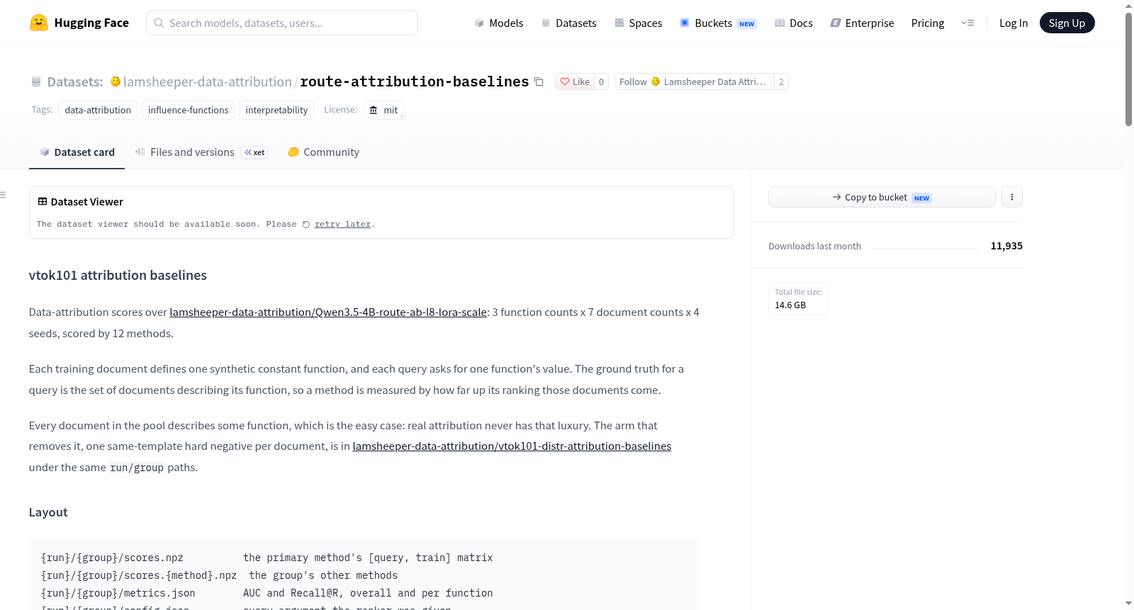This screenshot has width=1134, height=610.
Task: Click the downloads value 11,935
Action: click(1006, 246)
